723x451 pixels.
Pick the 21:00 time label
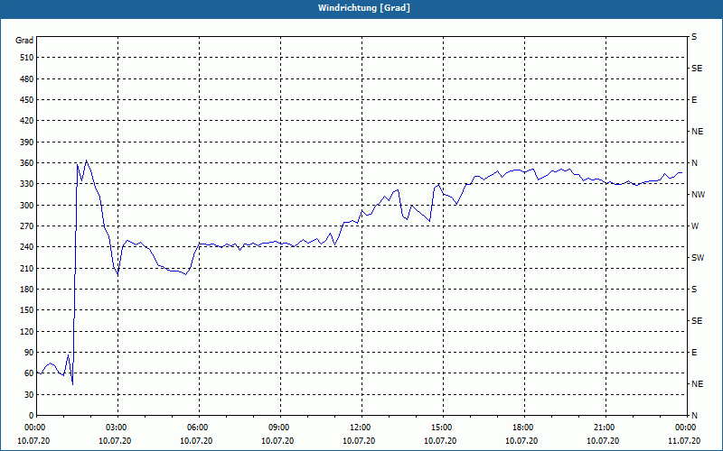click(604, 428)
